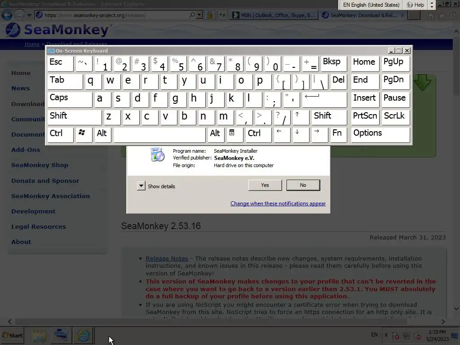Switch to SeaMonkey Download & Releases tab

click(x=363, y=15)
